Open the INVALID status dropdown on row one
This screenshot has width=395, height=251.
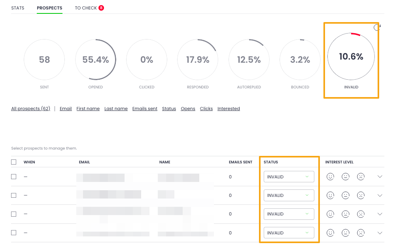pos(289,176)
